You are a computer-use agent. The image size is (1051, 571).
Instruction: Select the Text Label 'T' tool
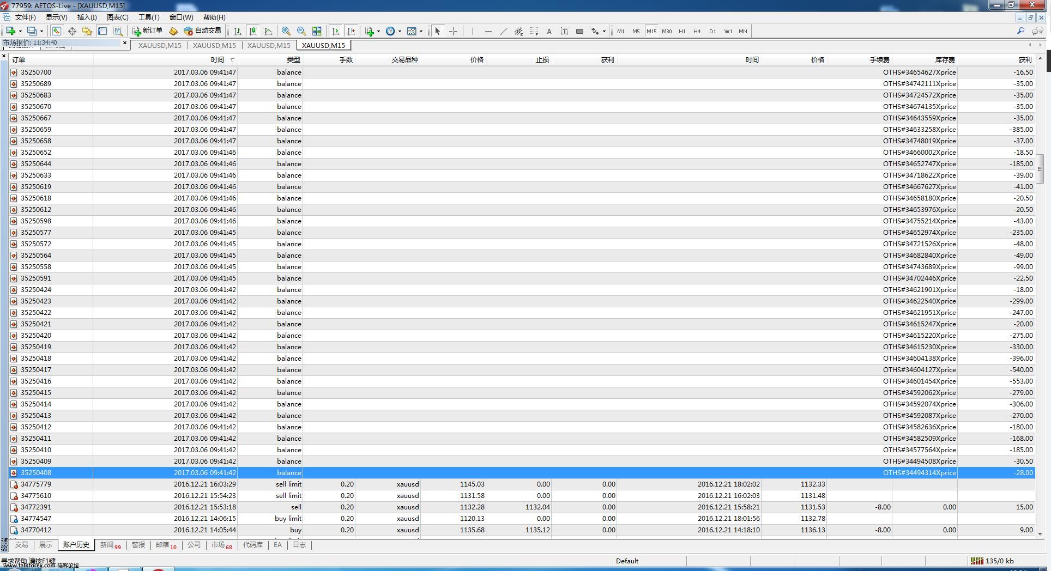tap(564, 31)
